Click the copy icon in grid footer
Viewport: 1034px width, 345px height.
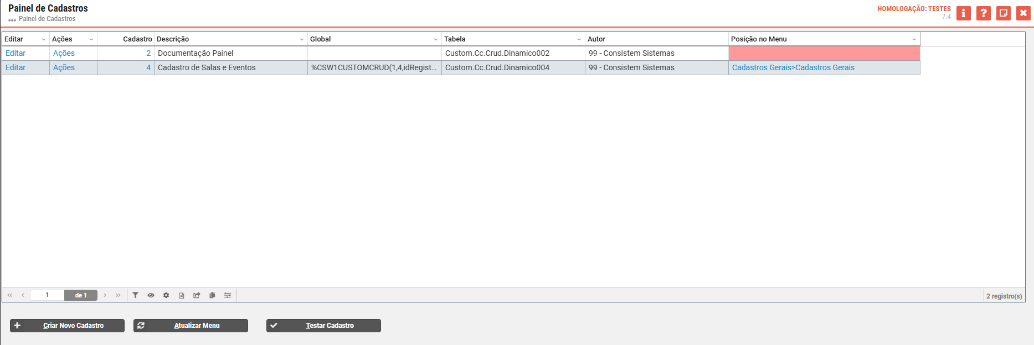(212, 295)
